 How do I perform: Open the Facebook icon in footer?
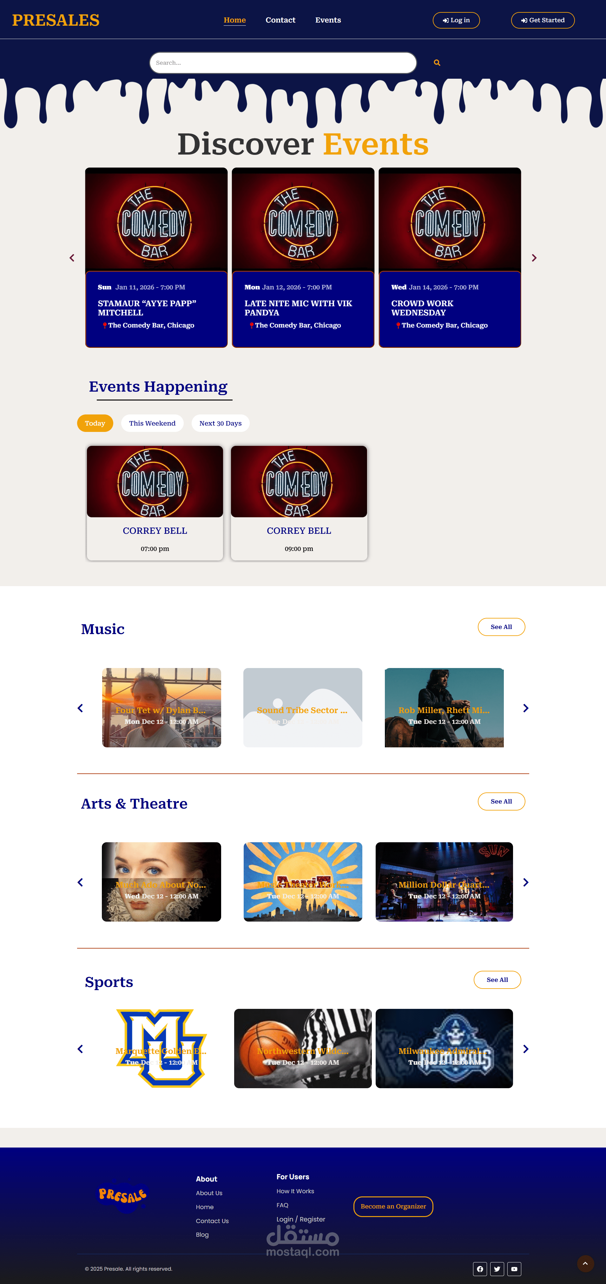(479, 1268)
